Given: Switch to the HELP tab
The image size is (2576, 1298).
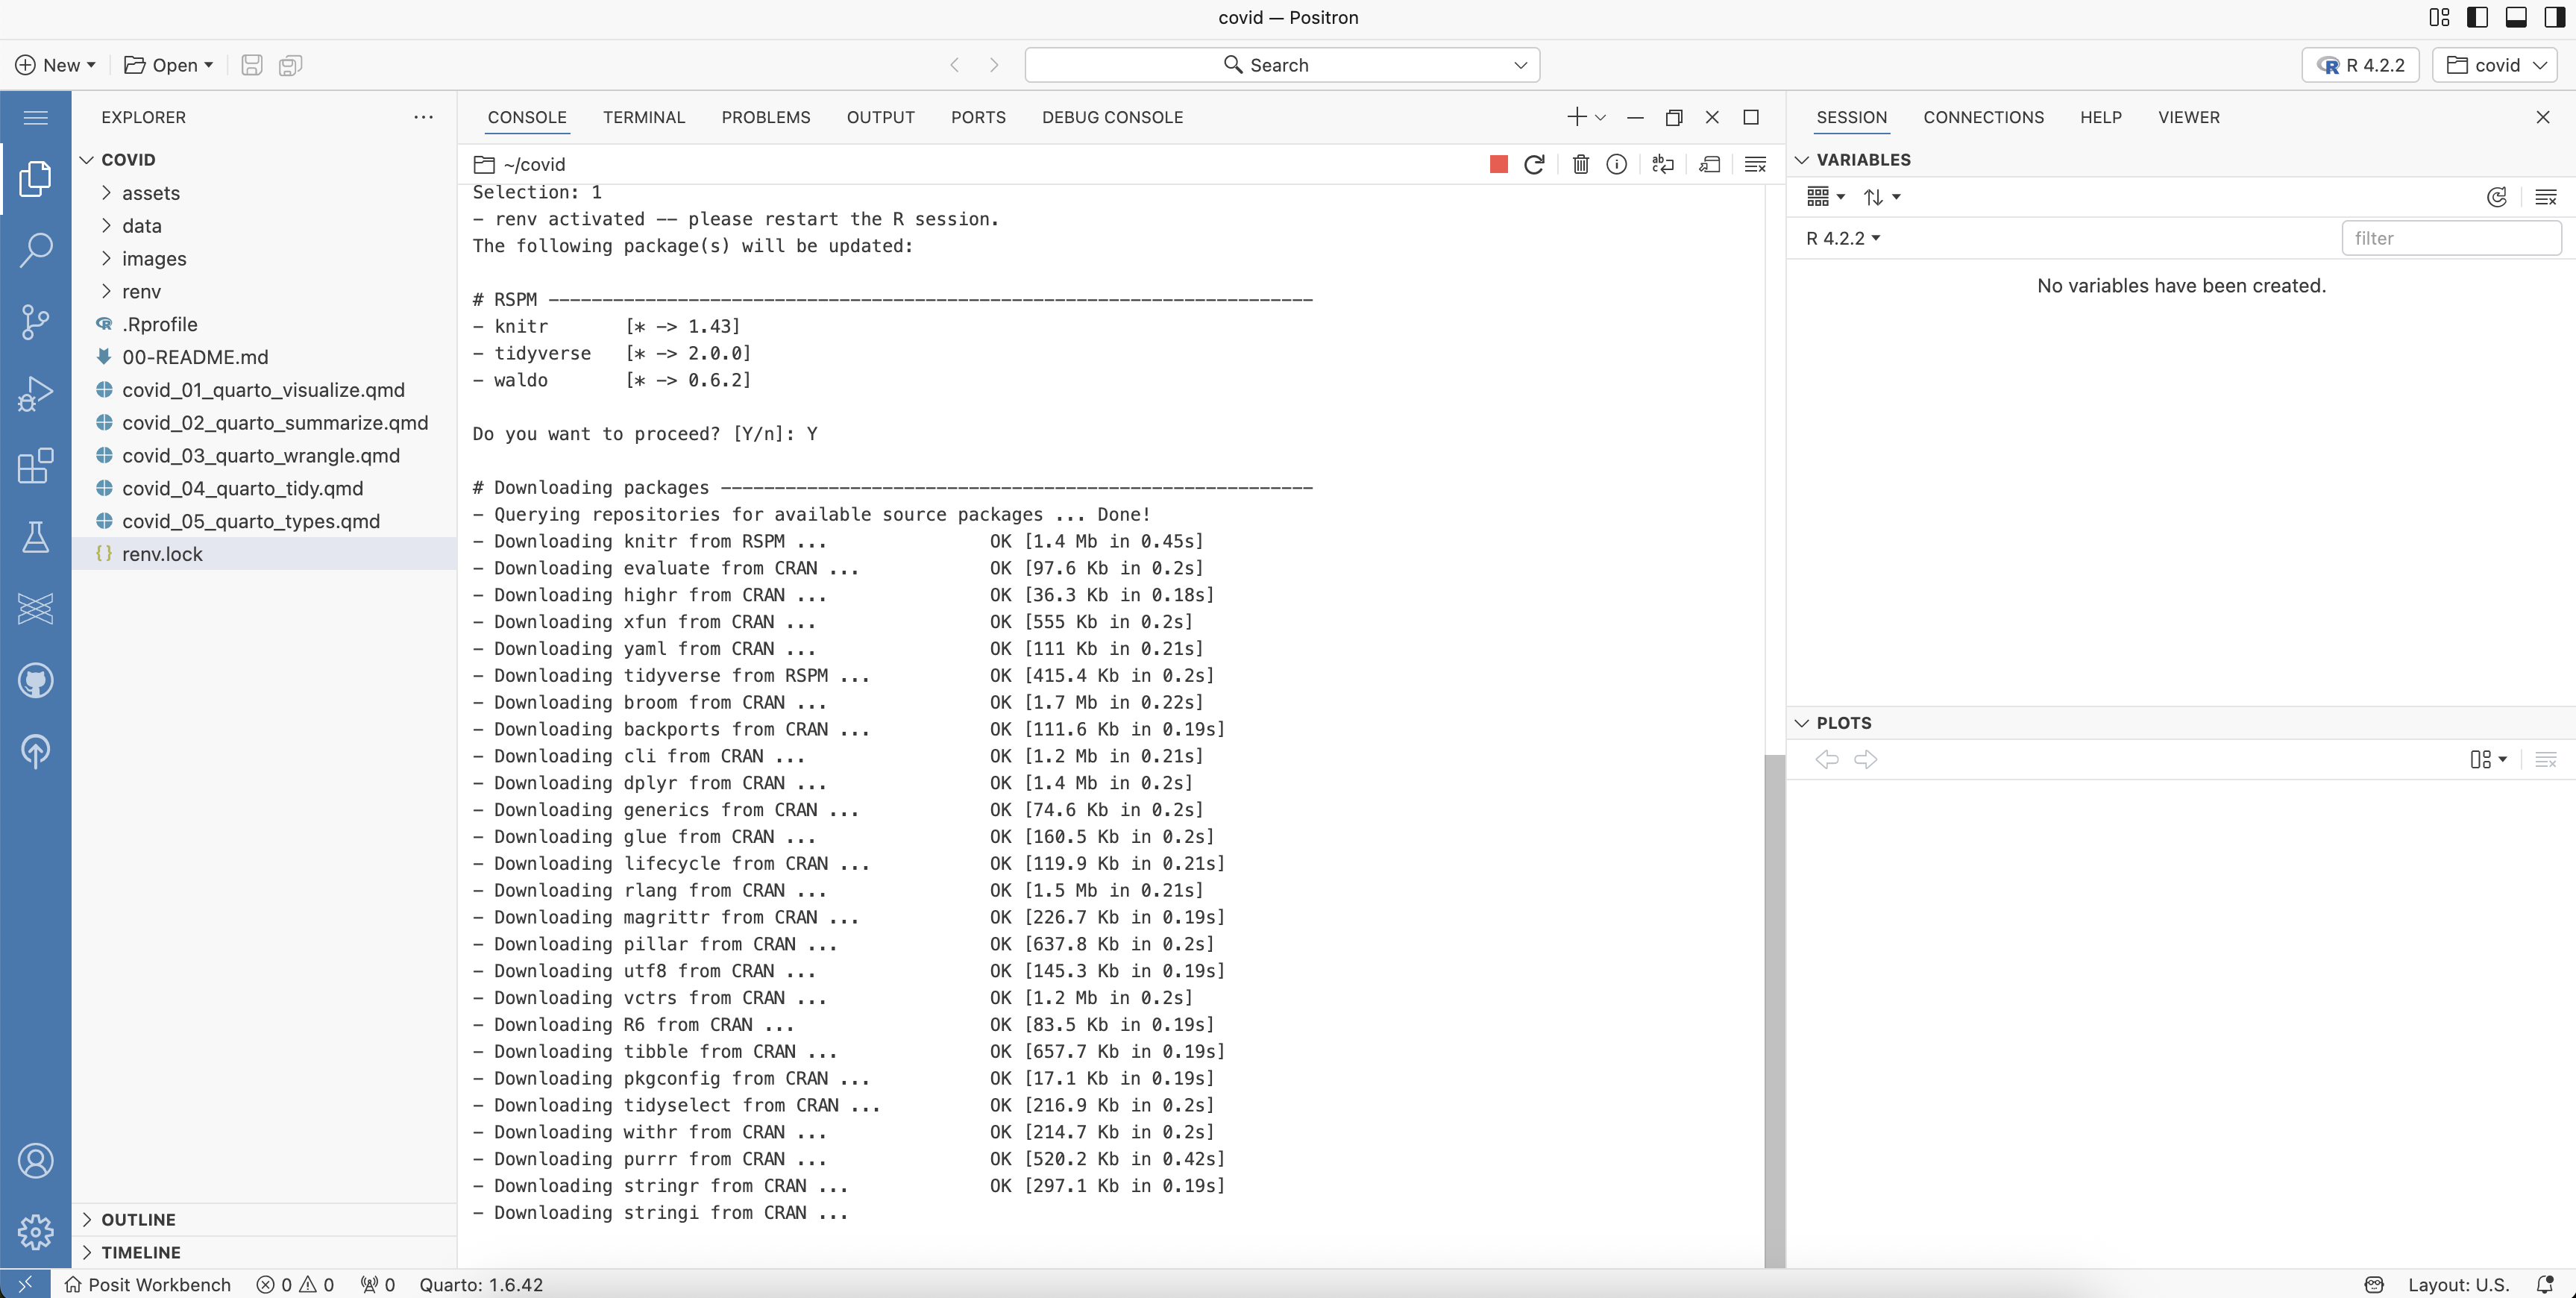Looking at the screenshot, I should (x=2100, y=117).
